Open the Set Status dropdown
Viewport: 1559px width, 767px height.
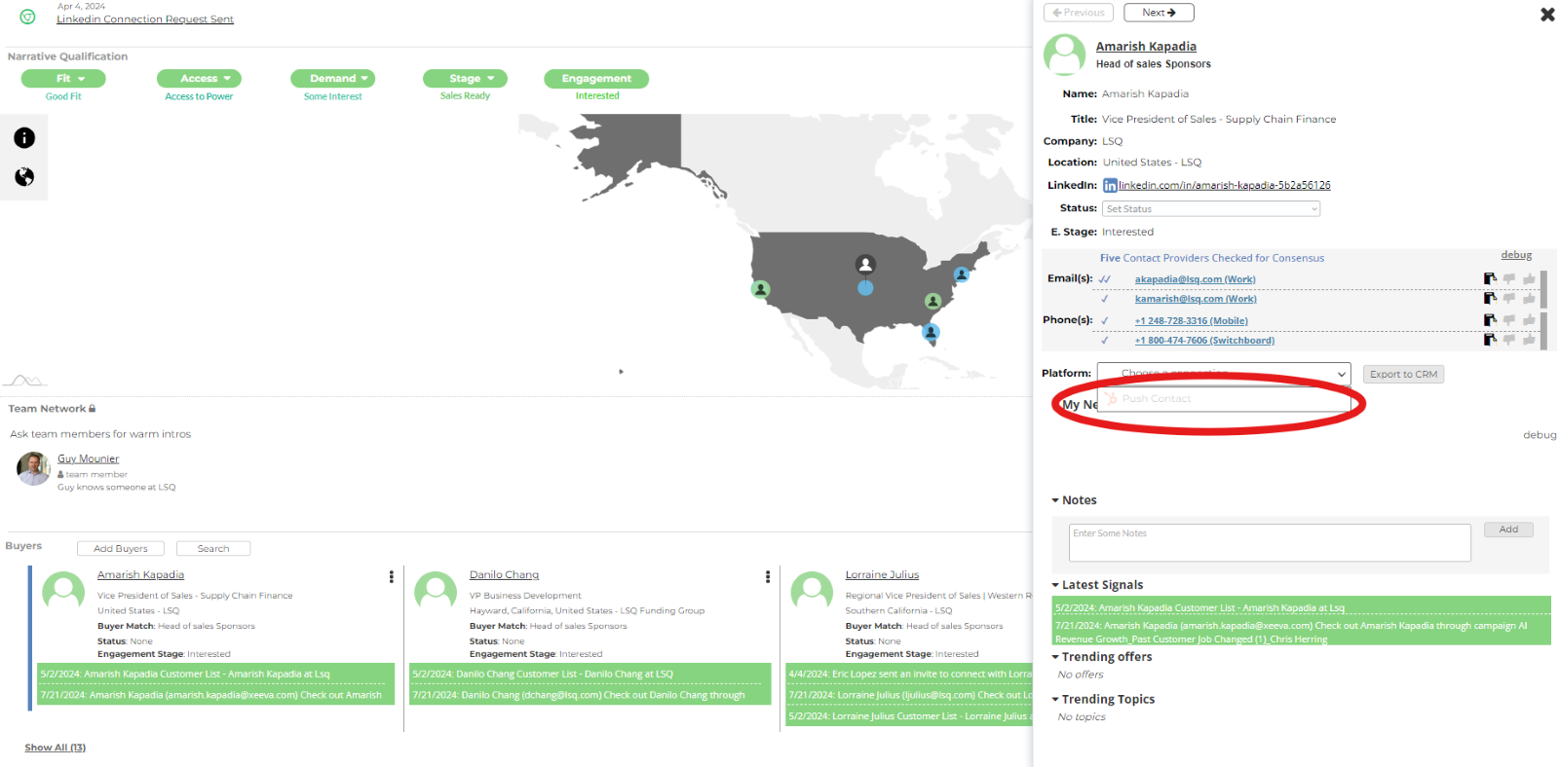point(1211,209)
